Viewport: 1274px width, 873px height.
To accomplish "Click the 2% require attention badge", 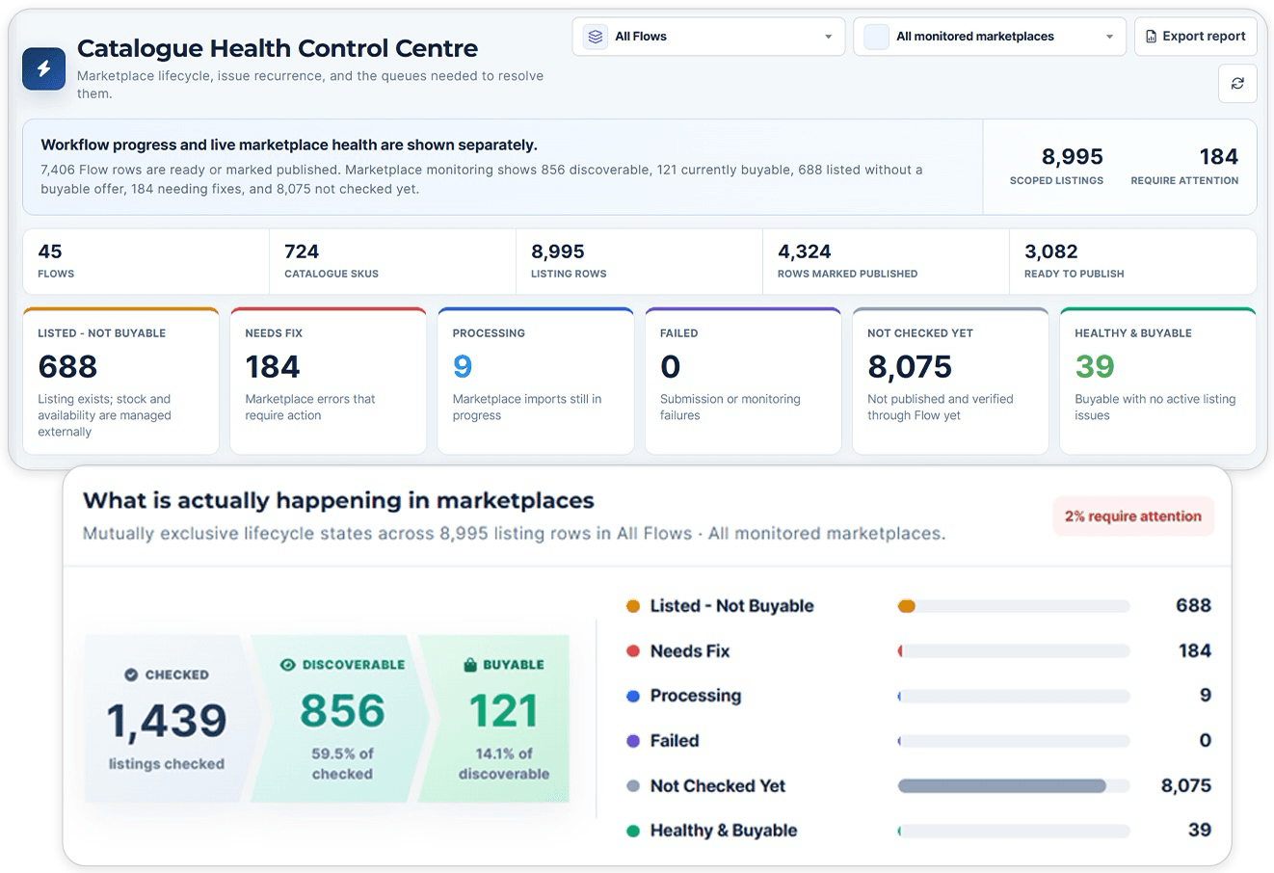I will (x=1133, y=516).
